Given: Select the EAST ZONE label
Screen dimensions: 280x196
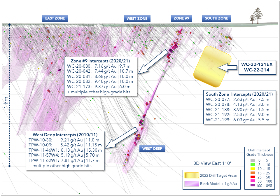Looking at the screenshot, I should (55, 18).
